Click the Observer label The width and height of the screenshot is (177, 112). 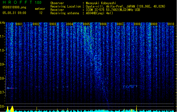click(57, 3)
